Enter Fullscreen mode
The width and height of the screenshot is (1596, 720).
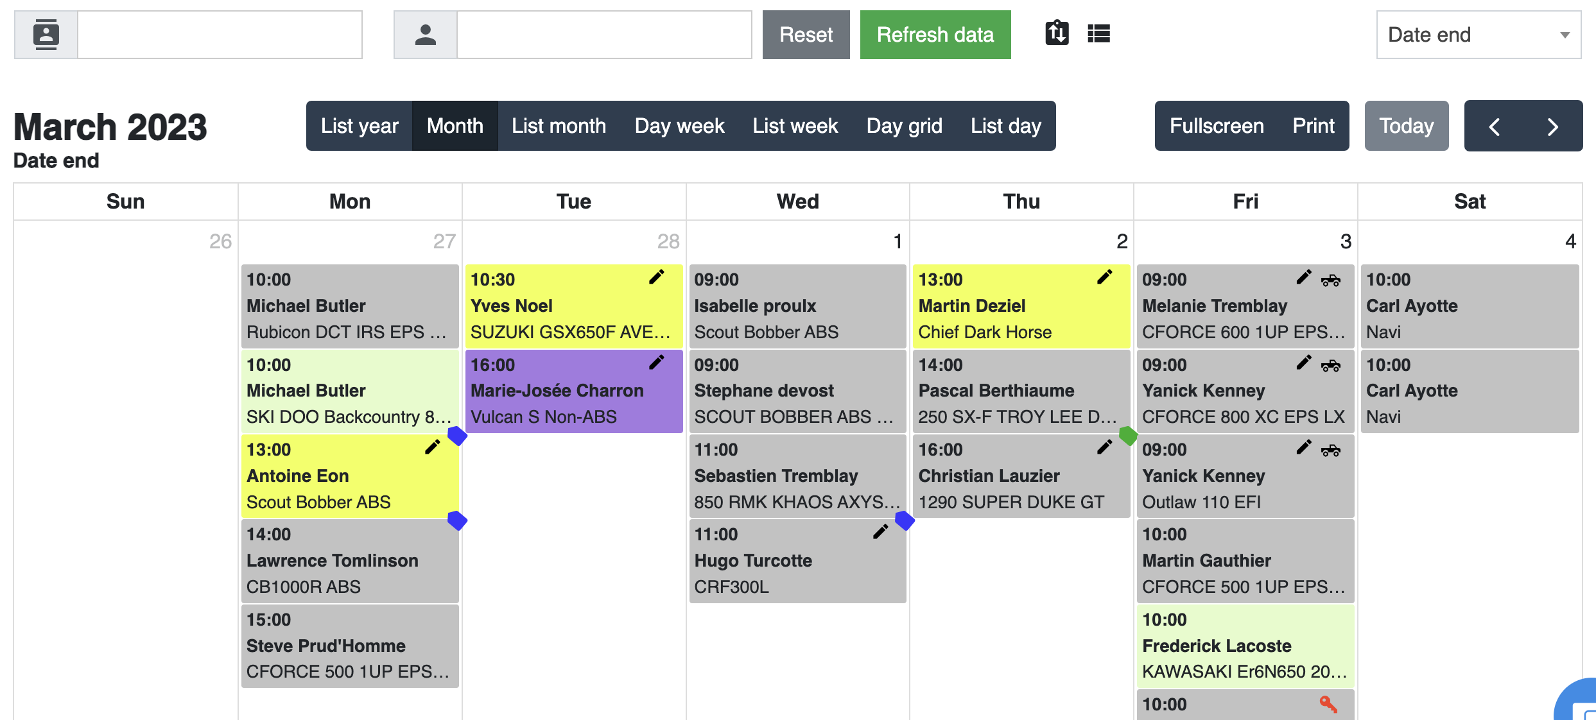tap(1216, 126)
